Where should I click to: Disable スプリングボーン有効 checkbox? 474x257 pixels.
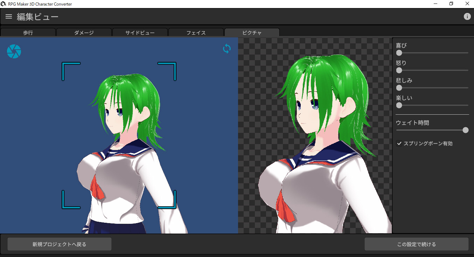tap(399, 143)
